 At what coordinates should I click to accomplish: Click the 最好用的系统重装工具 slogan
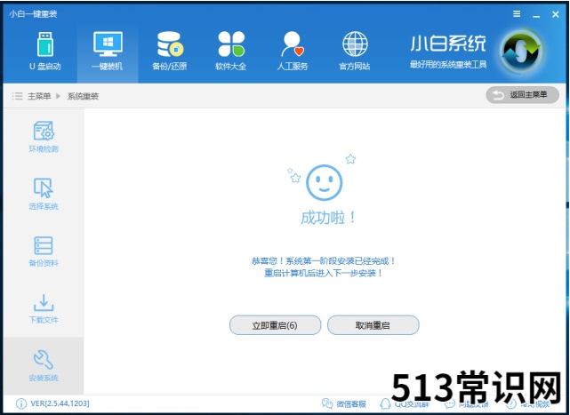coord(448,65)
